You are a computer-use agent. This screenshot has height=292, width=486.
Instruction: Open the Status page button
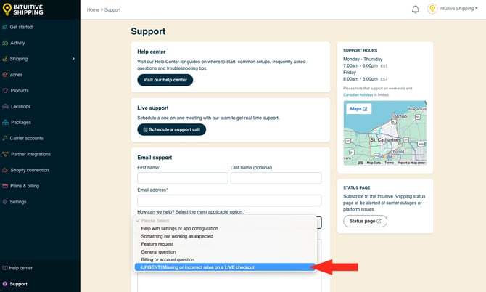tap(365, 221)
